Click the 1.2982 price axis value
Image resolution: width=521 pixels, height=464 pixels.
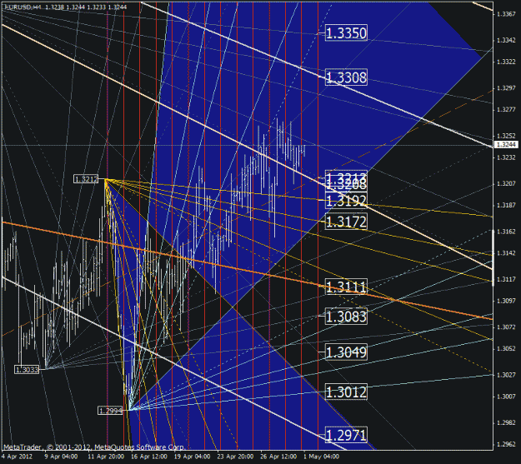tap(506, 423)
